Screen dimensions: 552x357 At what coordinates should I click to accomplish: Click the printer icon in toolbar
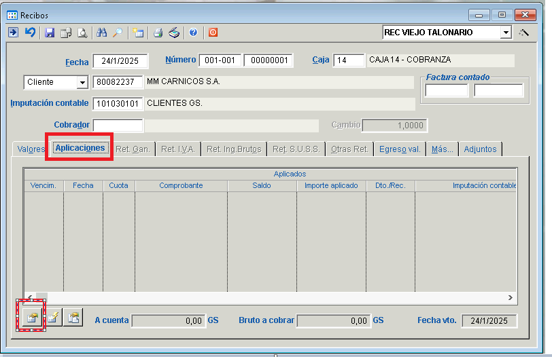[158, 33]
